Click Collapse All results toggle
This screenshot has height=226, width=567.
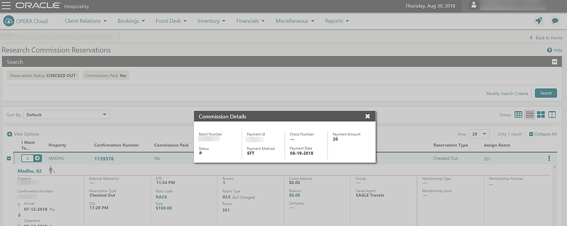point(543,134)
